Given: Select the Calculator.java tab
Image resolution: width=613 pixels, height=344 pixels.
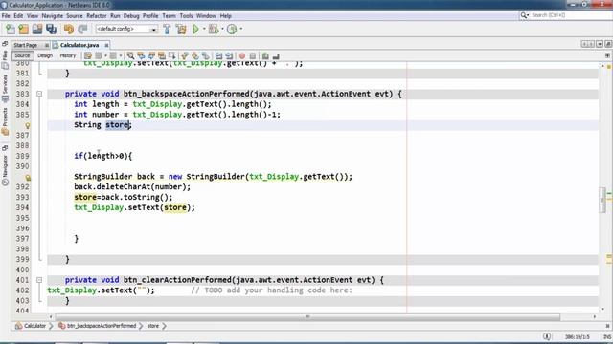Looking at the screenshot, I should click(79, 45).
